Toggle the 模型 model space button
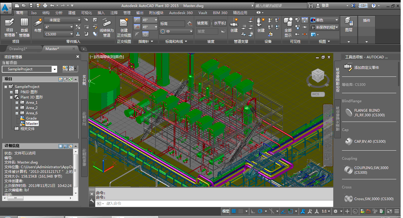Viewport: 403px width, 218px height. tap(226, 211)
